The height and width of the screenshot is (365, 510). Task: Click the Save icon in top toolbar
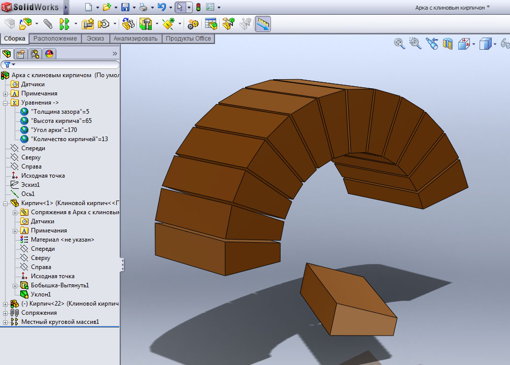point(125,7)
